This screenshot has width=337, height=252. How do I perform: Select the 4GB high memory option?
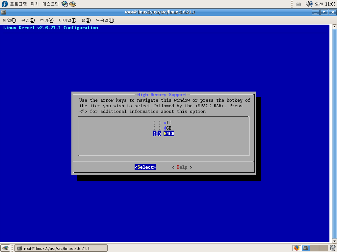point(167,128)
